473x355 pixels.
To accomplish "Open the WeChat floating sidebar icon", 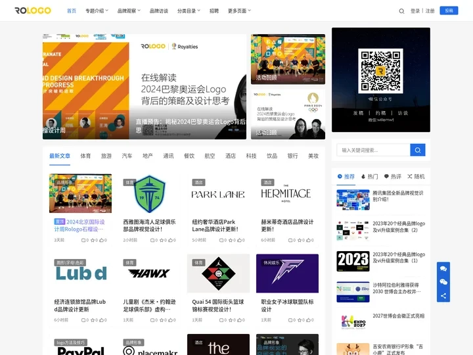I will [x=443, y=282].
